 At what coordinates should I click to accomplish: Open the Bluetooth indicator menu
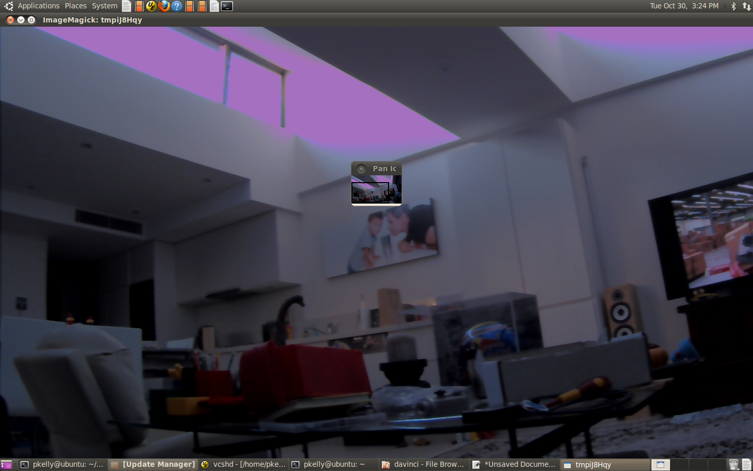pyautogui.click(x=734, y=6)
